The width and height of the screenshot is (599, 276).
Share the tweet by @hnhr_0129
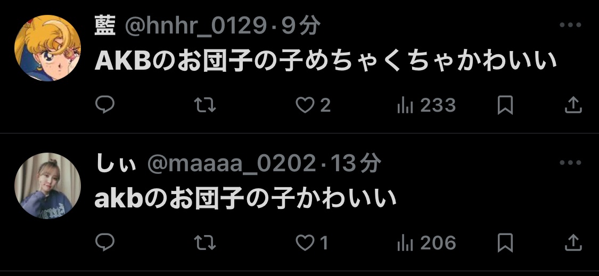point(573,105)
